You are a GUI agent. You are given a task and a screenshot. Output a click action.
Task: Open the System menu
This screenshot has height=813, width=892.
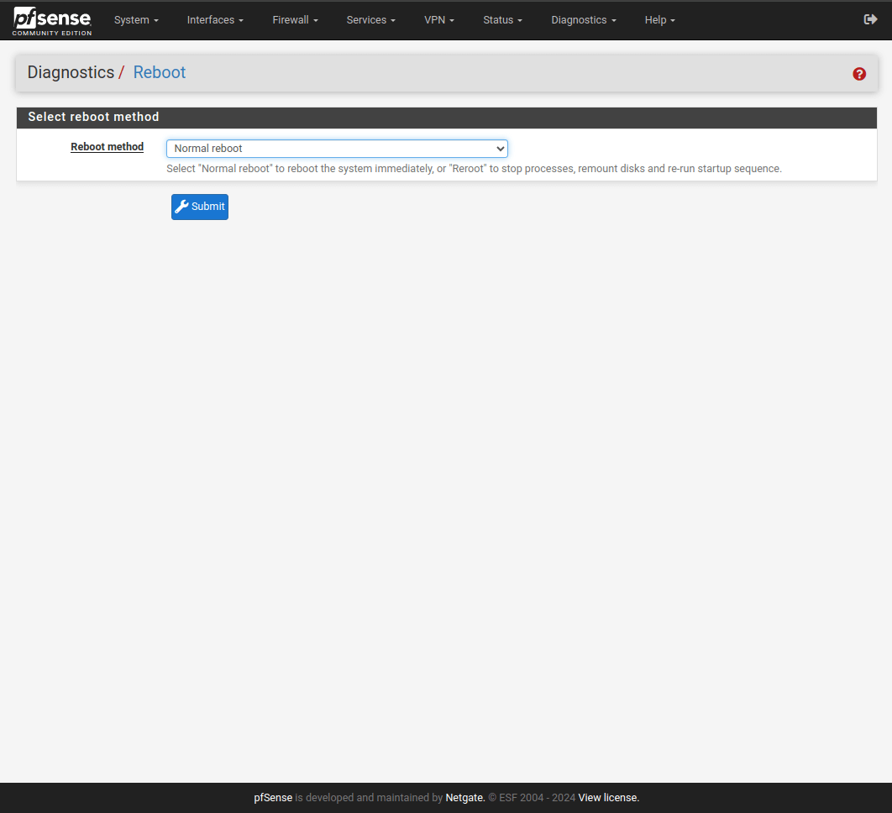tap(136, 20)
